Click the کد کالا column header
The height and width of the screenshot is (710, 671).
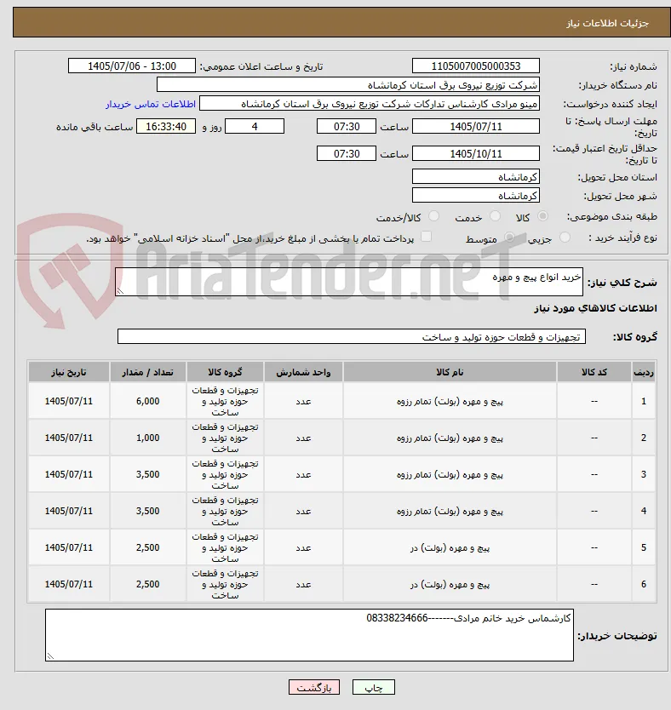click(594, 372)
